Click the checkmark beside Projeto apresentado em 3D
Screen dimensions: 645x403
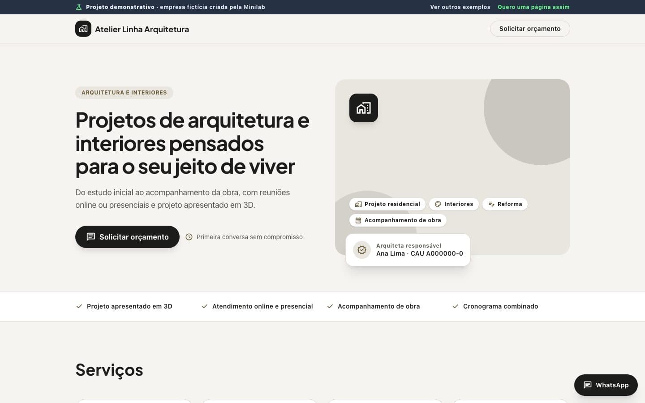coord(79,306)
